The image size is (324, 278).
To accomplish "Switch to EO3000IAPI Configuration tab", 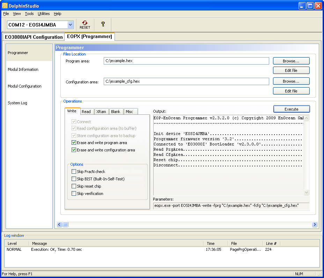I will point(34,37).
